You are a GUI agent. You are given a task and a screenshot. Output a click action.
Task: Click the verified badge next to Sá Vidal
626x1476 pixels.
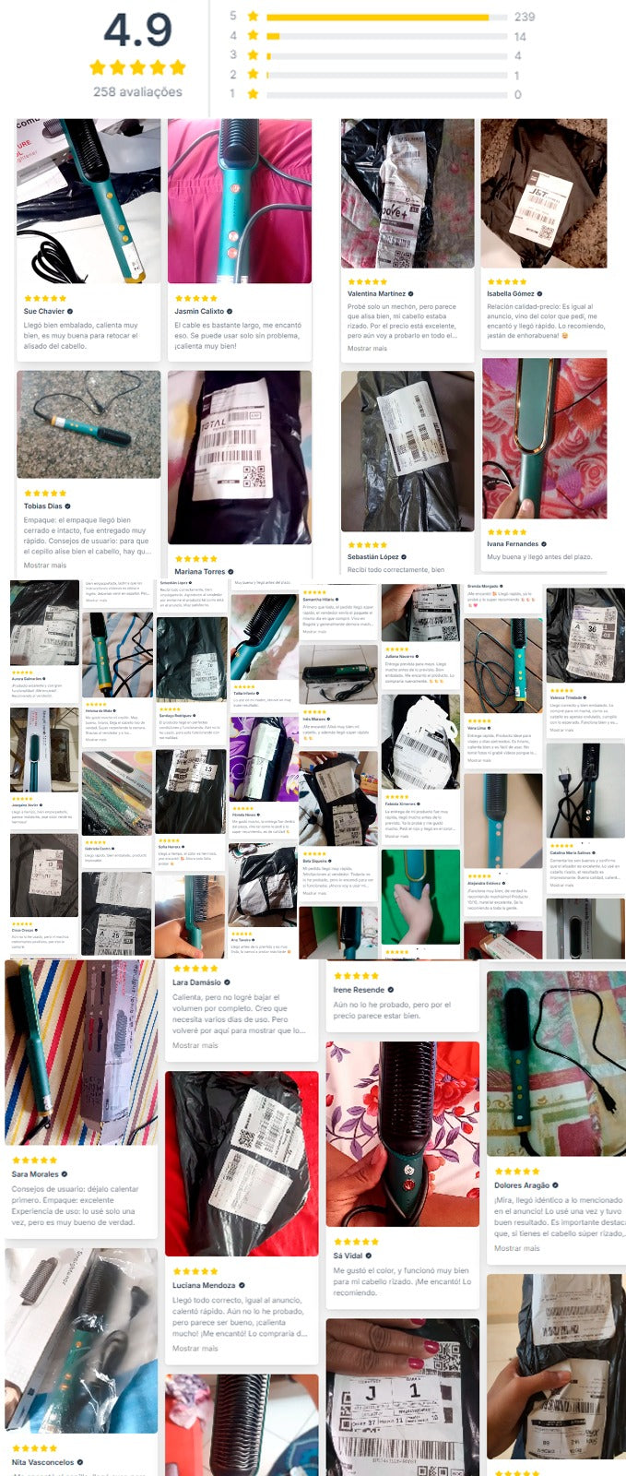(369, 1256)
